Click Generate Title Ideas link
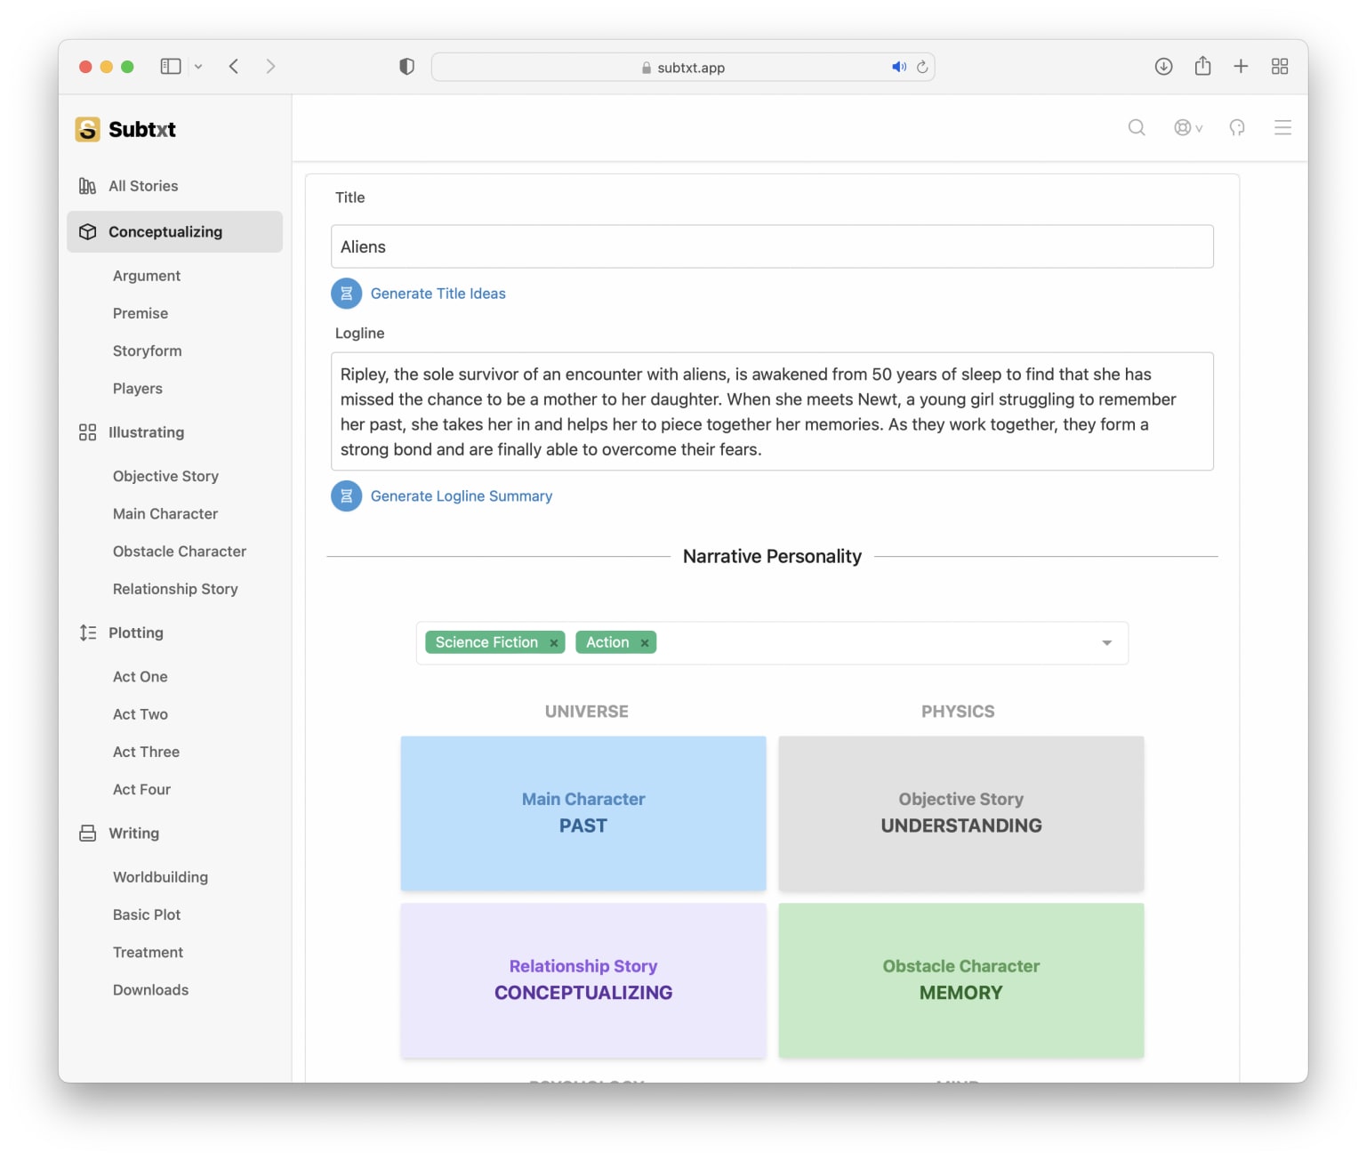The height and width of the screenshot is (1160, 1366). pos(438,294)
